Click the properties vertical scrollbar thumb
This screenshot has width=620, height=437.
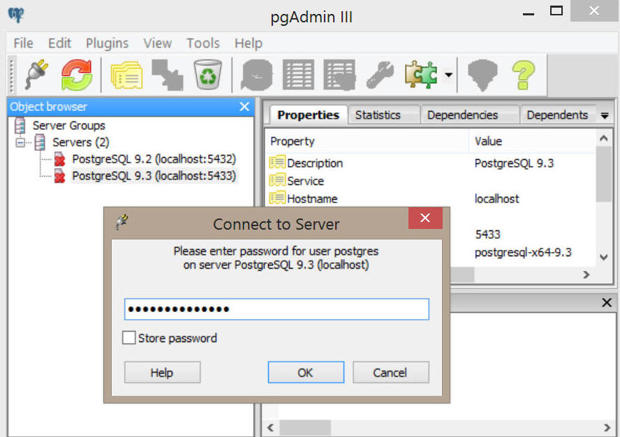[604, 175]
